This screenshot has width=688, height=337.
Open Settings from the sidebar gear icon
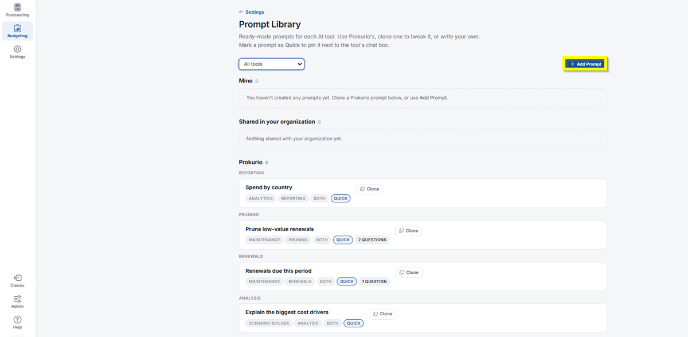coord(17,52)
